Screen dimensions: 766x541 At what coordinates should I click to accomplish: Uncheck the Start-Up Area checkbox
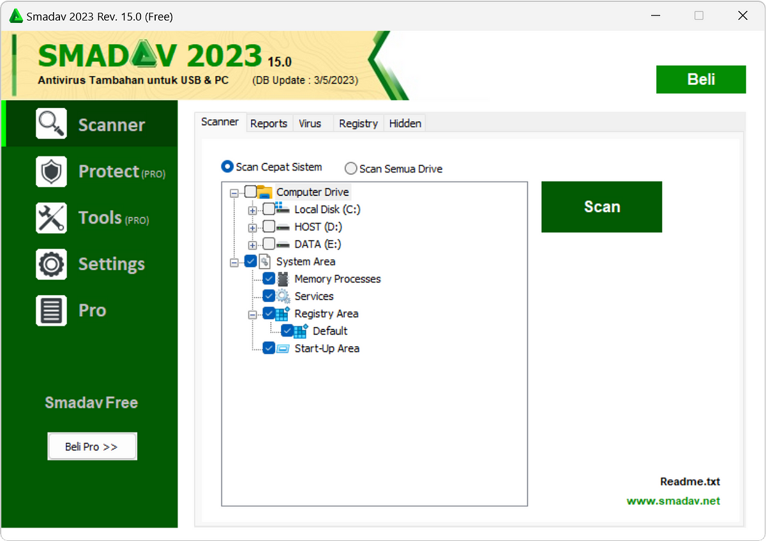pos(269,348)
